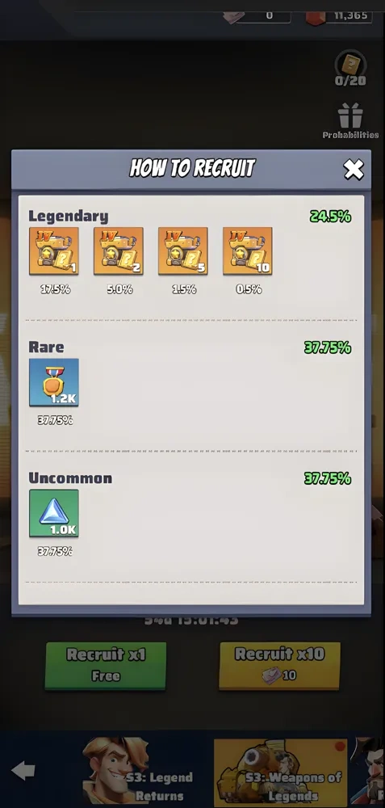Click the Legendary ticket icon numbered 1
Screen dimensions: 385x808
[x=54, y=251]
